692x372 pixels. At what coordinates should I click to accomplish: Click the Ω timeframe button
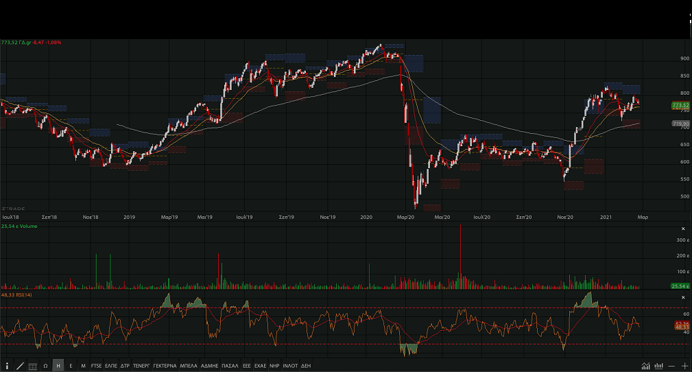45,366
